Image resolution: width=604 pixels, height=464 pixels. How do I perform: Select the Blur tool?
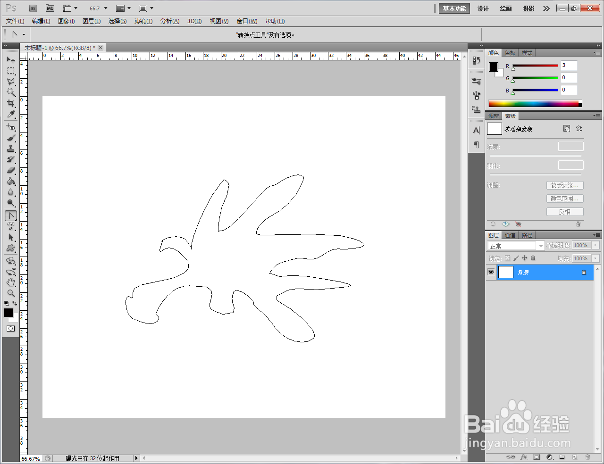[x=11, y=192]
